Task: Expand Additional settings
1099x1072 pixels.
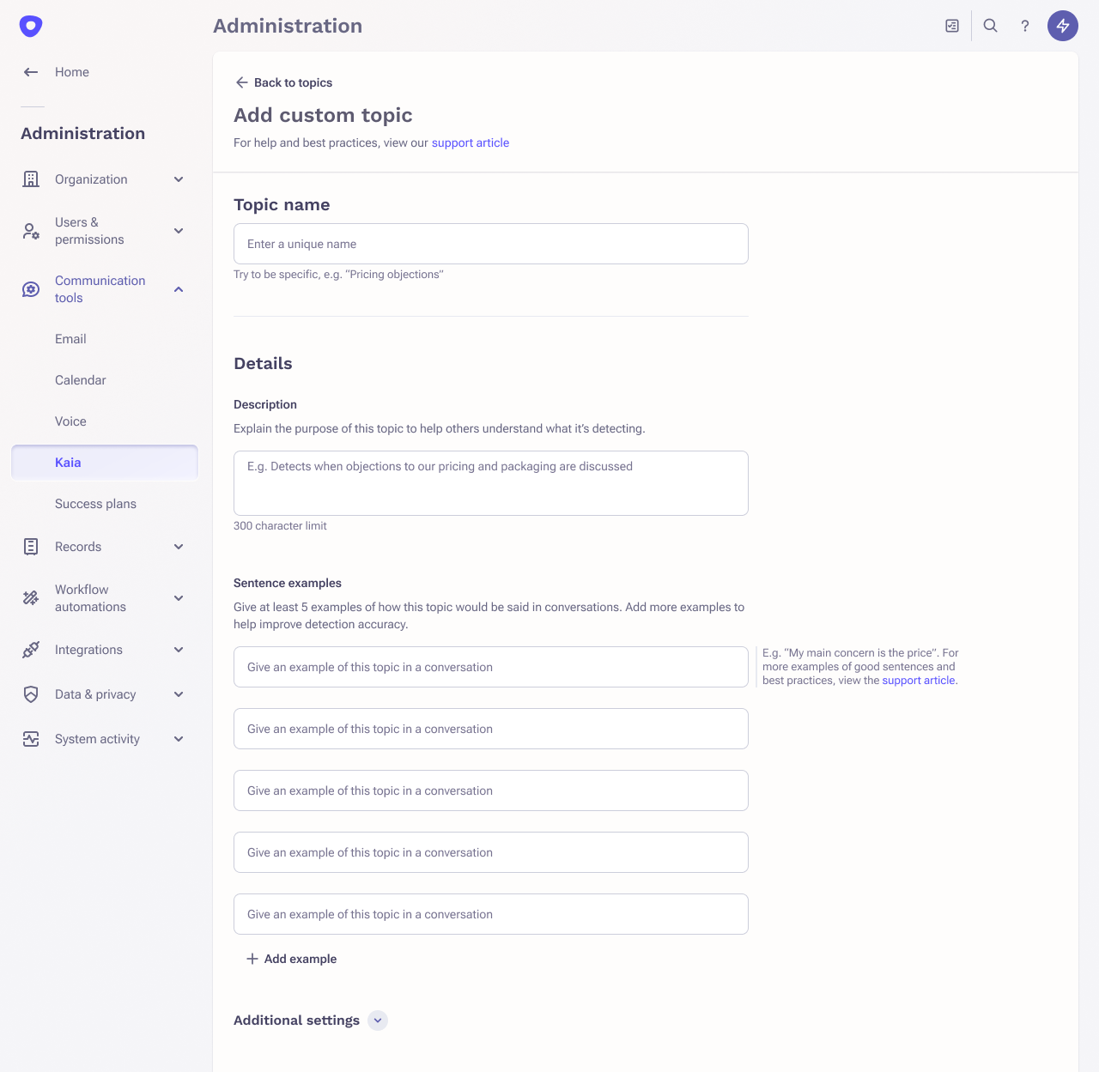Action: point(377,1021)
